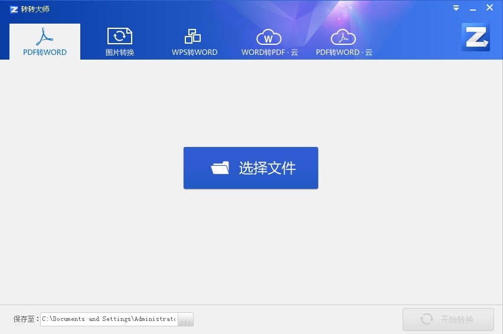Minimize the 转转大师 window

click(472, 9)
